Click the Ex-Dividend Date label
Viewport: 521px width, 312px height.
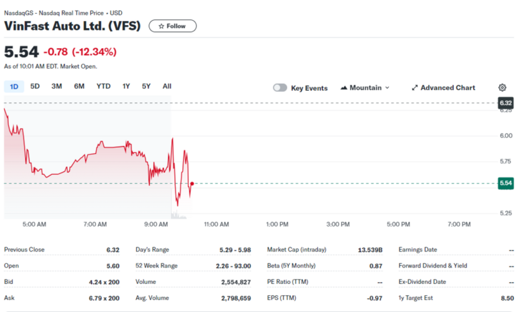(422, 282)
